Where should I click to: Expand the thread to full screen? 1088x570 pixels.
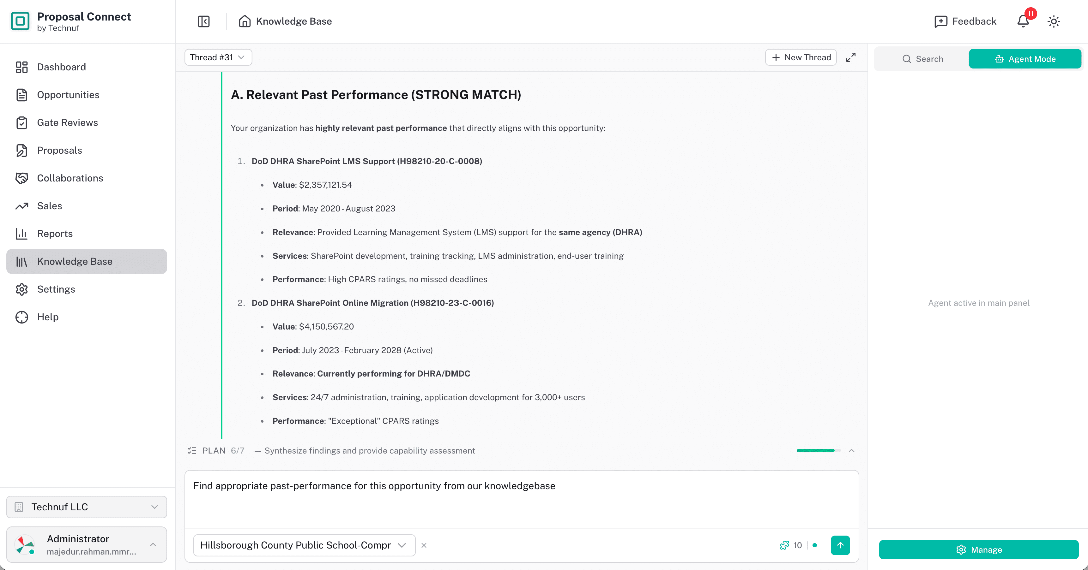click(851, 57)
